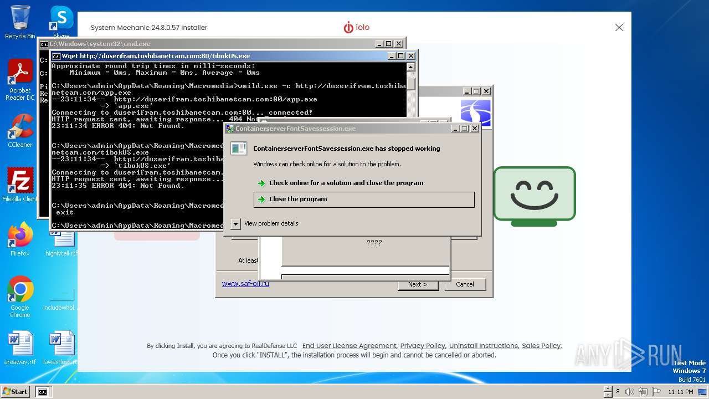Open the Sales Policy link
The height and width of the screenshot is (399, 709).
point(541,346)
